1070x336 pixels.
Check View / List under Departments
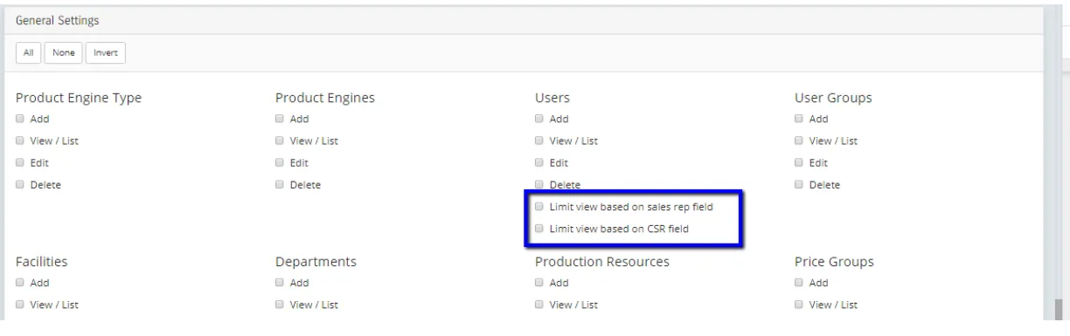click(280, 305)
